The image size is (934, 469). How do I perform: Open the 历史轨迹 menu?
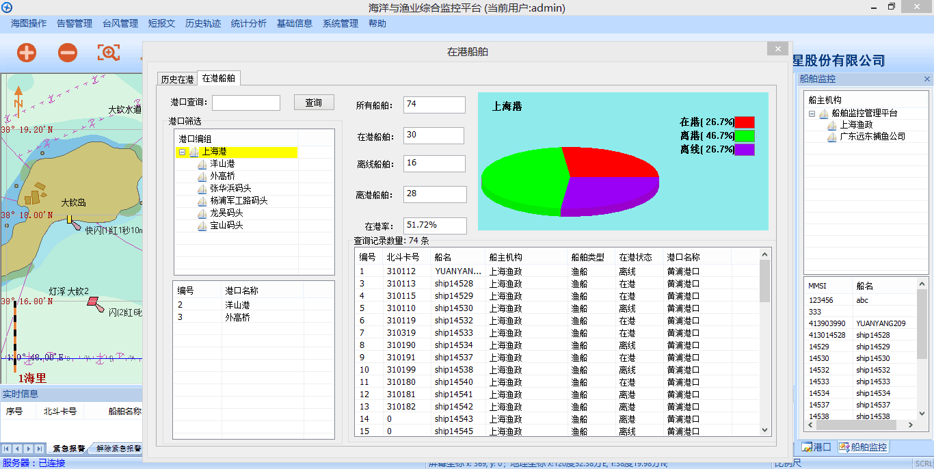(x=203, y=23)
